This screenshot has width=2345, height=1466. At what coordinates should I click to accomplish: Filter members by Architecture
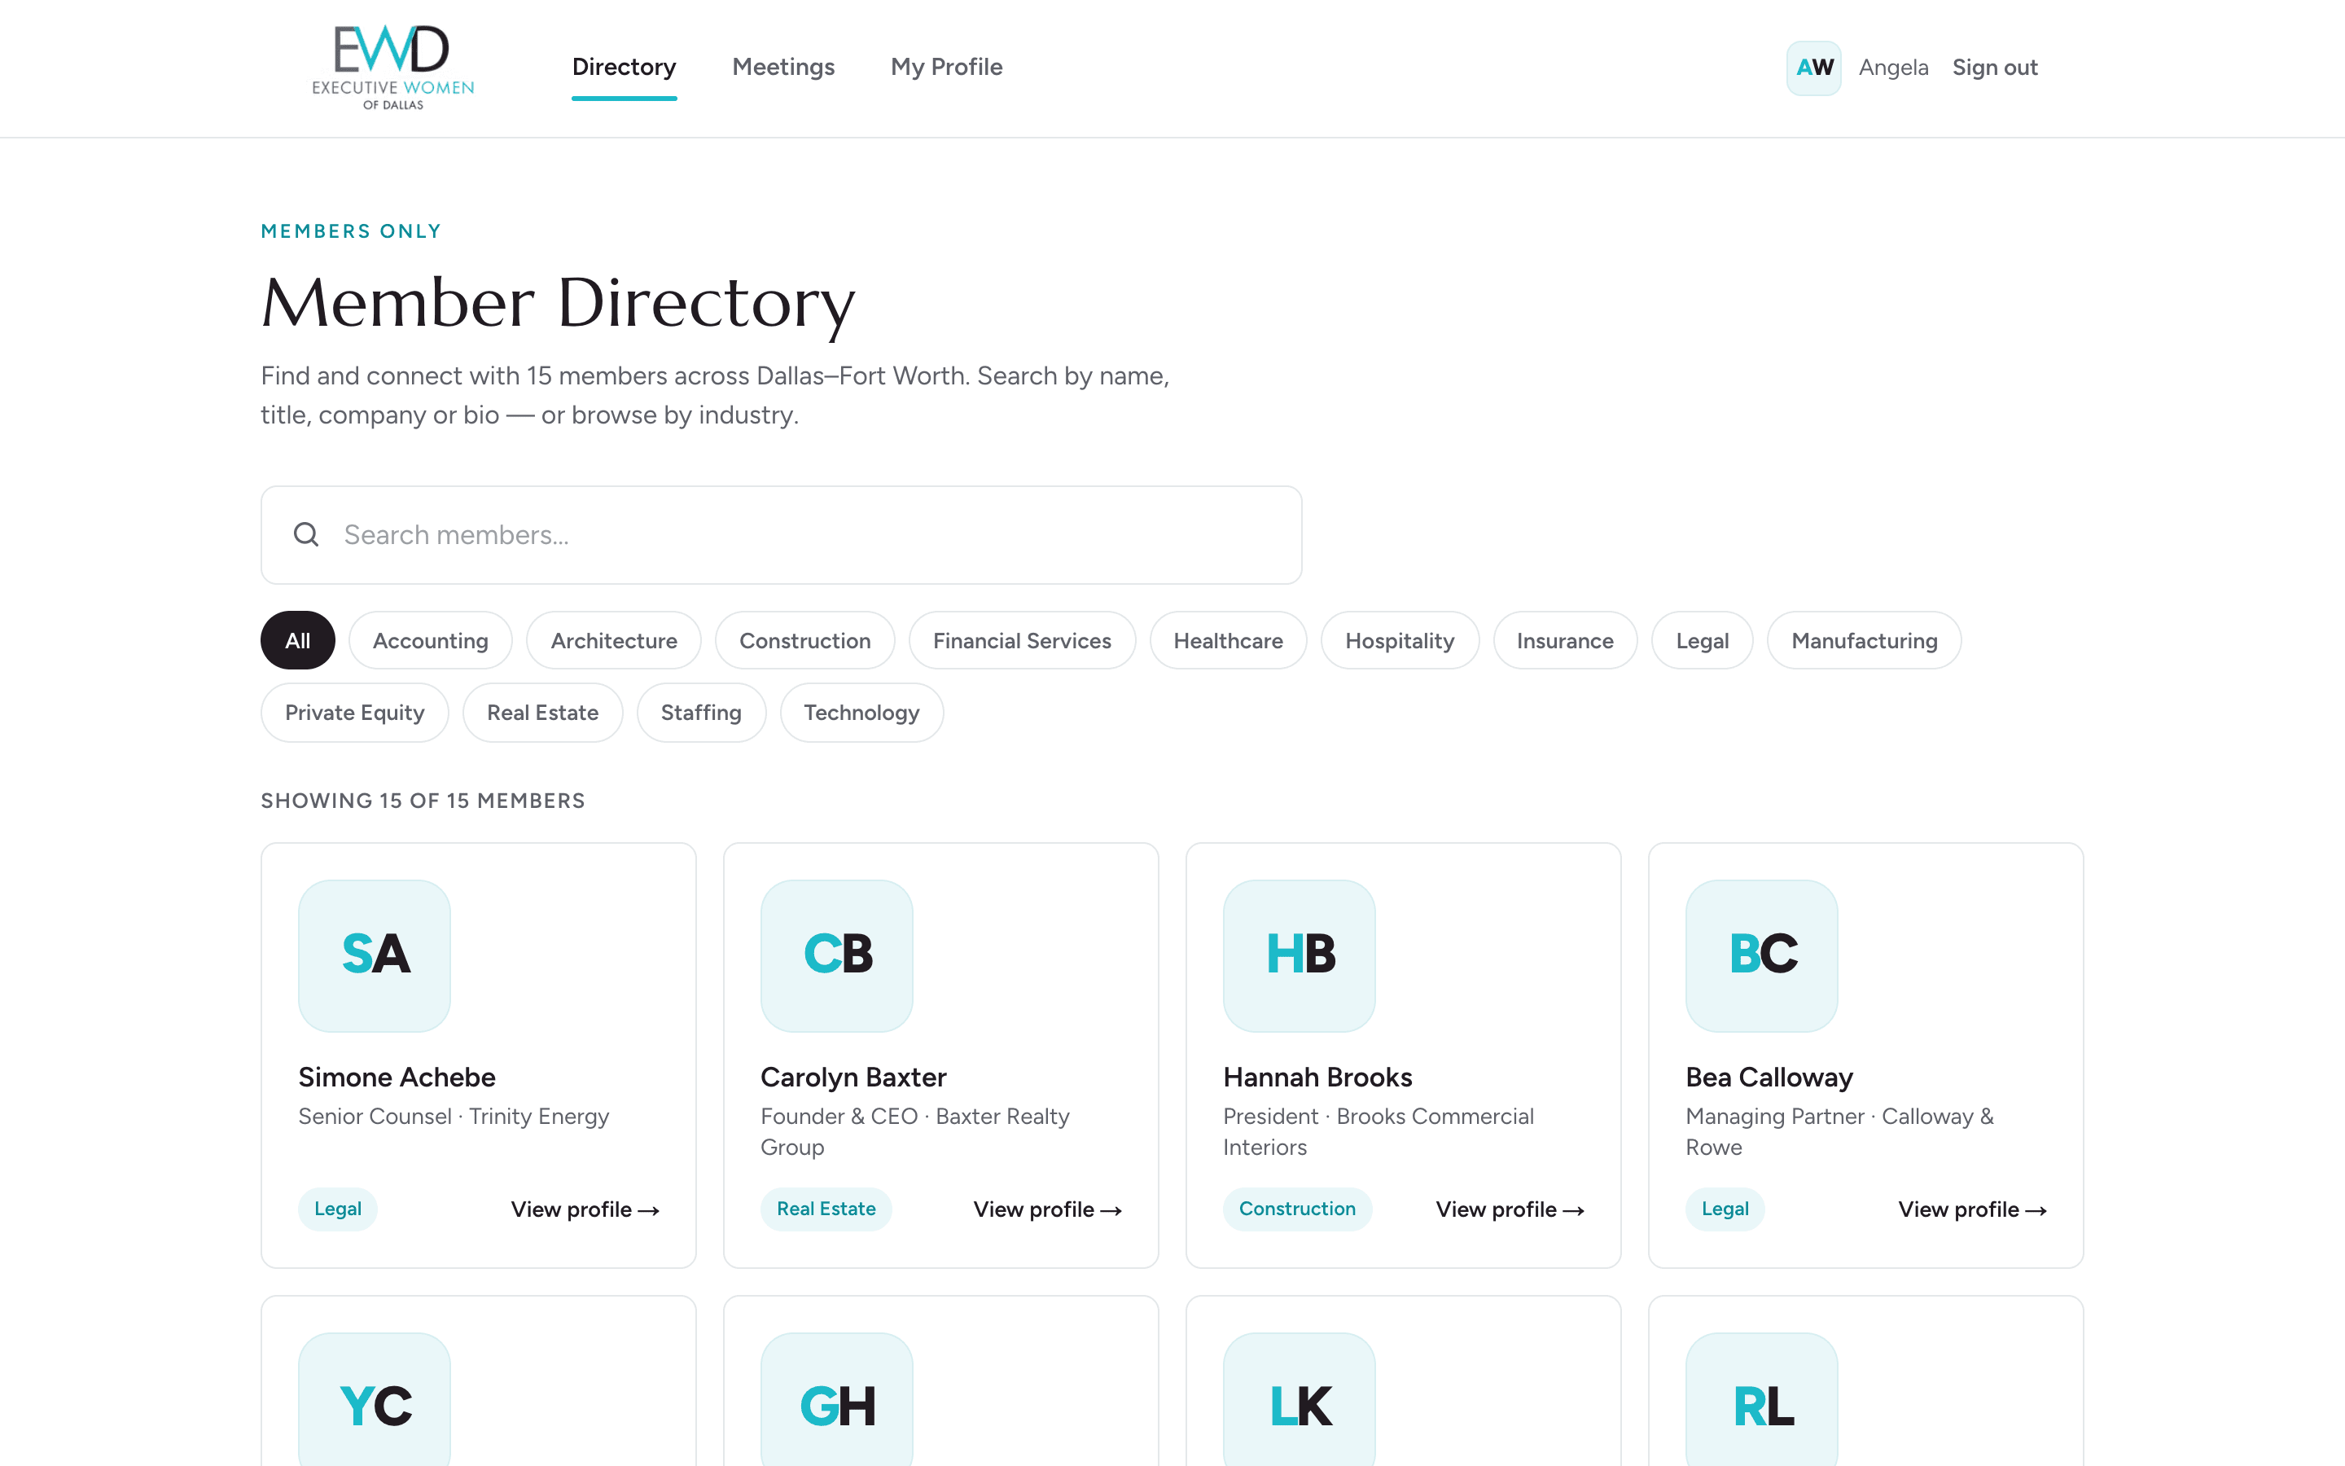pyautogui.click(x=613, y=640)
